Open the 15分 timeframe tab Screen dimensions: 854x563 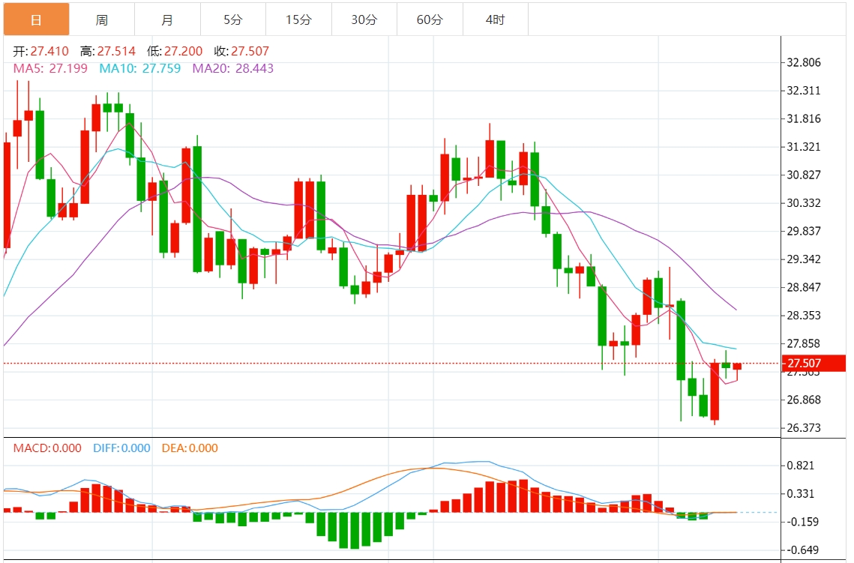coord(298,19)
